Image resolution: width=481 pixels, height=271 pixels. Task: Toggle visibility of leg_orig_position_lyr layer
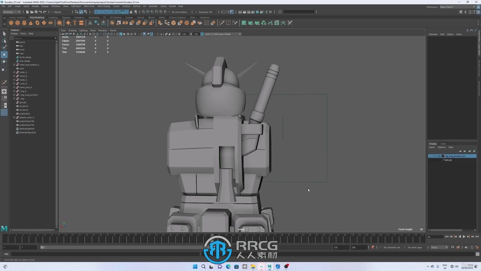tap(430, 156)
